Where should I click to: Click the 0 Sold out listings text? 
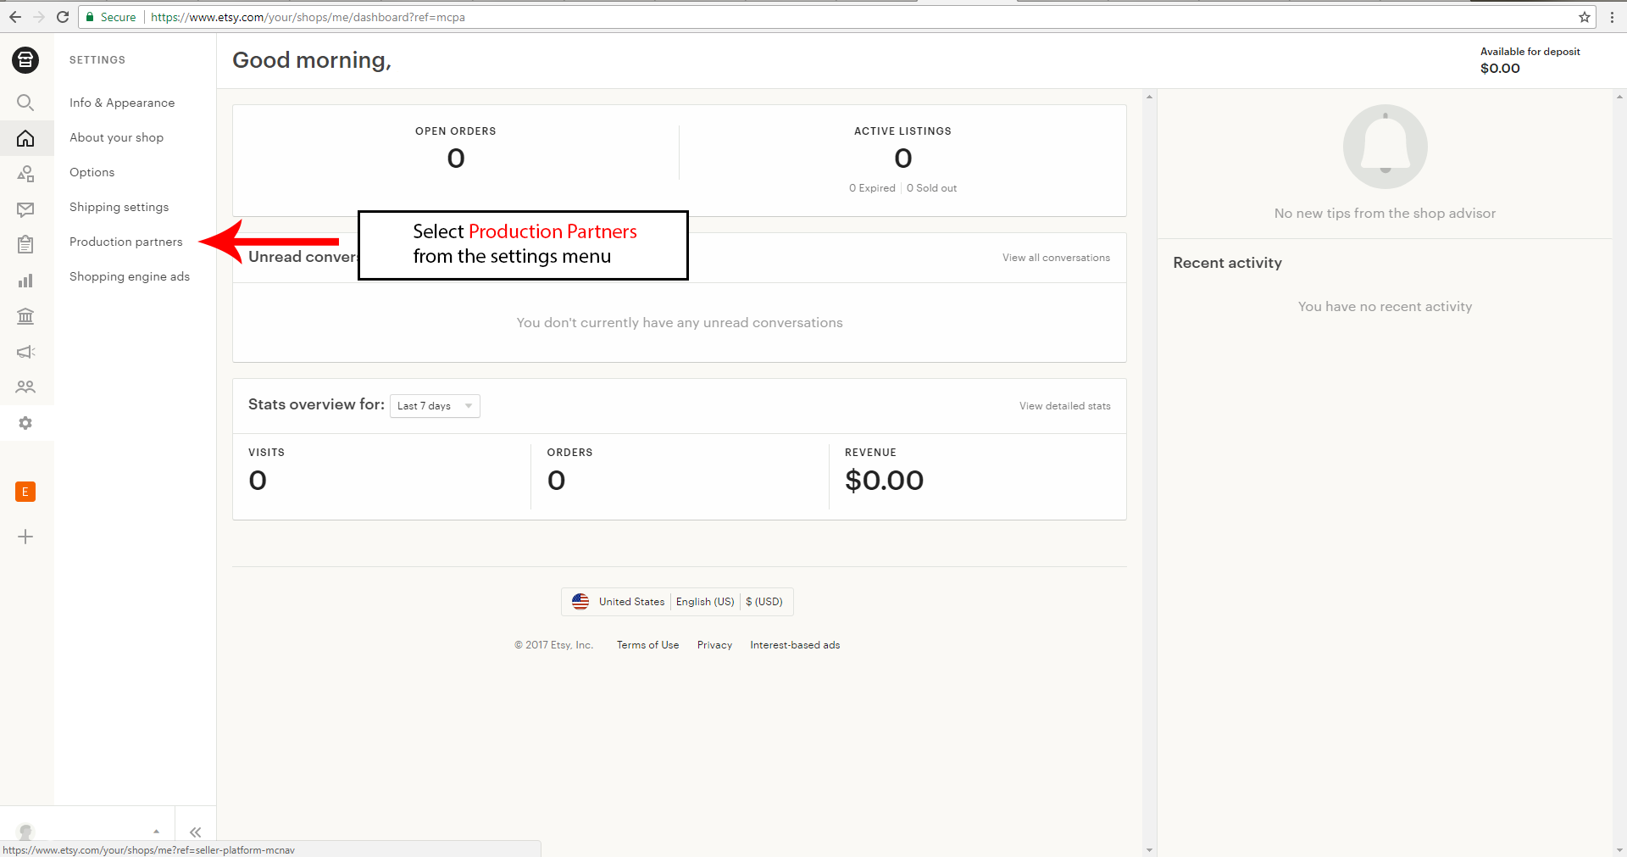click(x=931, y=188)
